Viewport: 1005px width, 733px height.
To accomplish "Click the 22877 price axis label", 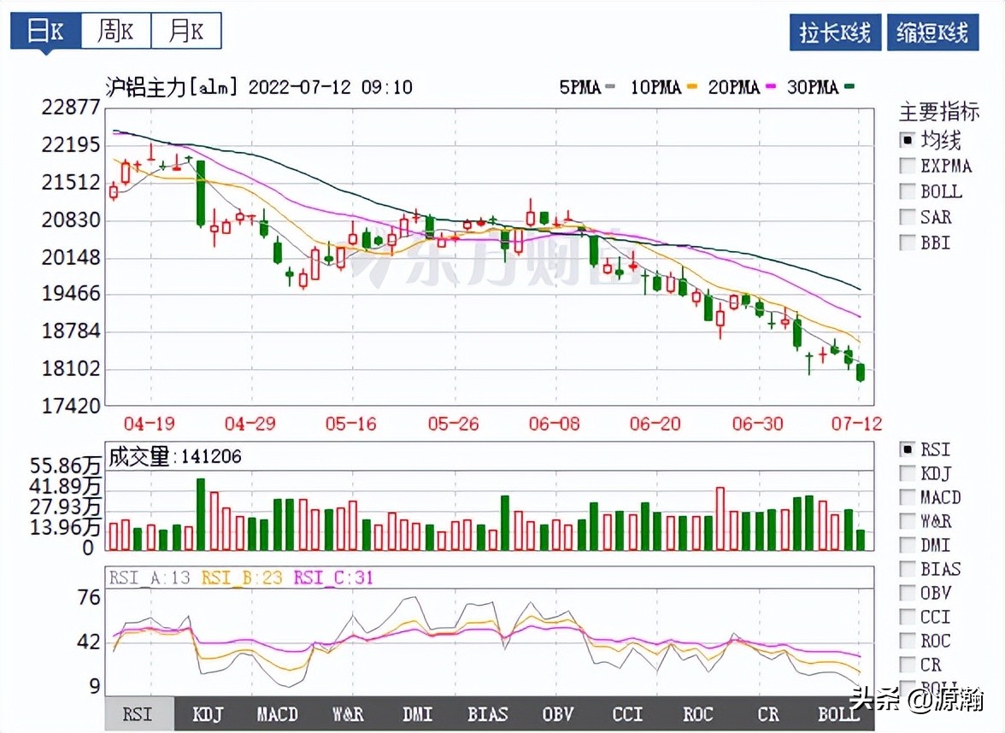I will click(x=71, y=107).
